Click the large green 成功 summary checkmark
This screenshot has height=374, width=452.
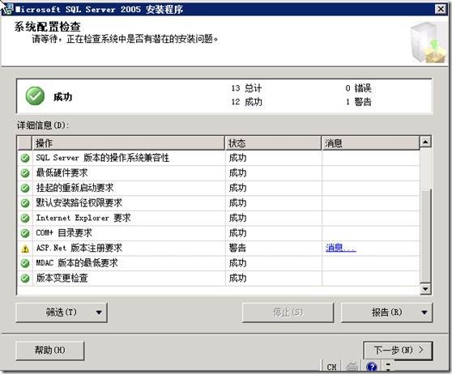pyautogui.click(x=35, y=96)
